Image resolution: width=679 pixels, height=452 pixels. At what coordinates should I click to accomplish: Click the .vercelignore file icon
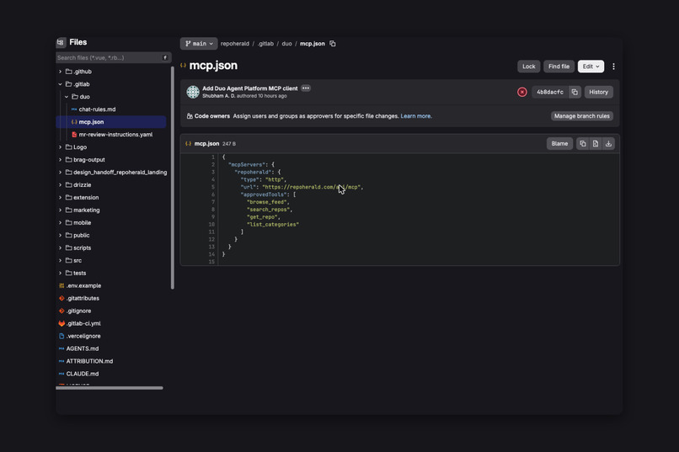pos(61,336)
